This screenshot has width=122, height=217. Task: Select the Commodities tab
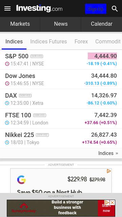coord(108,41)
